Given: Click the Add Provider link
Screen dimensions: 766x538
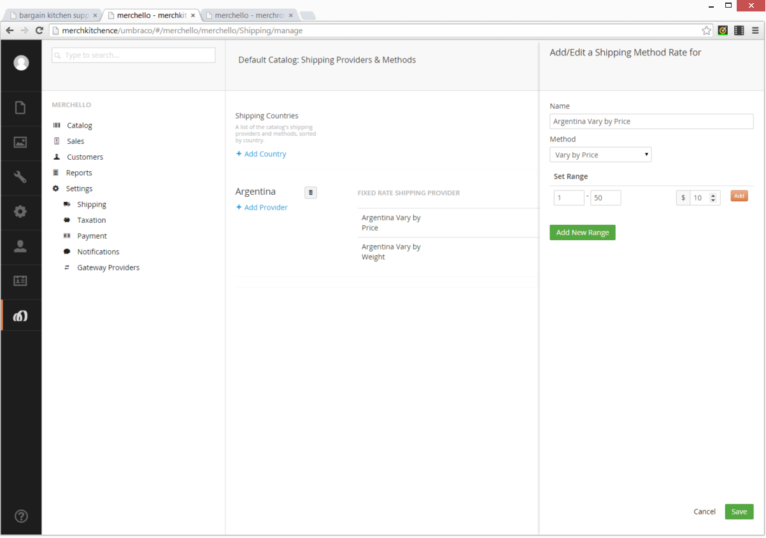Looking at the screenshot, I should (262, 208).
